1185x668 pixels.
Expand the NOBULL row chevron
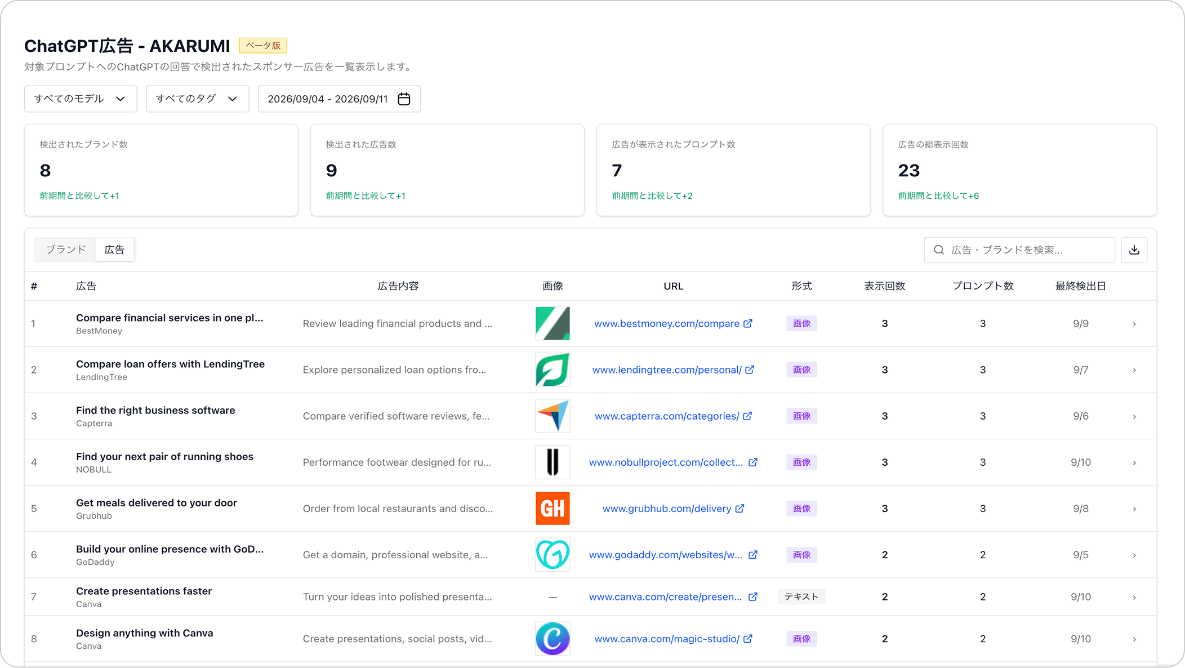pos(1134,462)
